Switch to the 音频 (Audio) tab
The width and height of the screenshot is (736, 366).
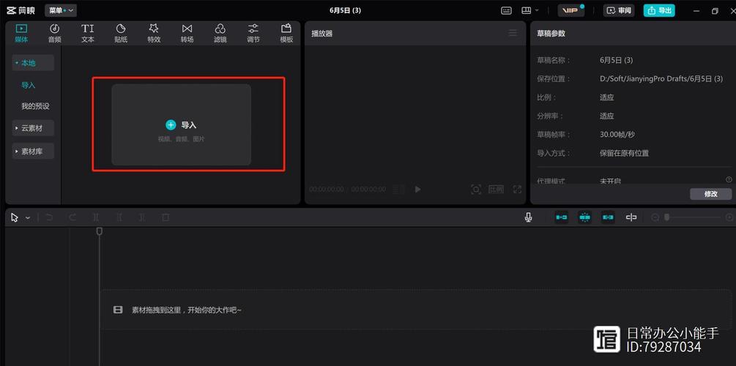click(54, 34)
